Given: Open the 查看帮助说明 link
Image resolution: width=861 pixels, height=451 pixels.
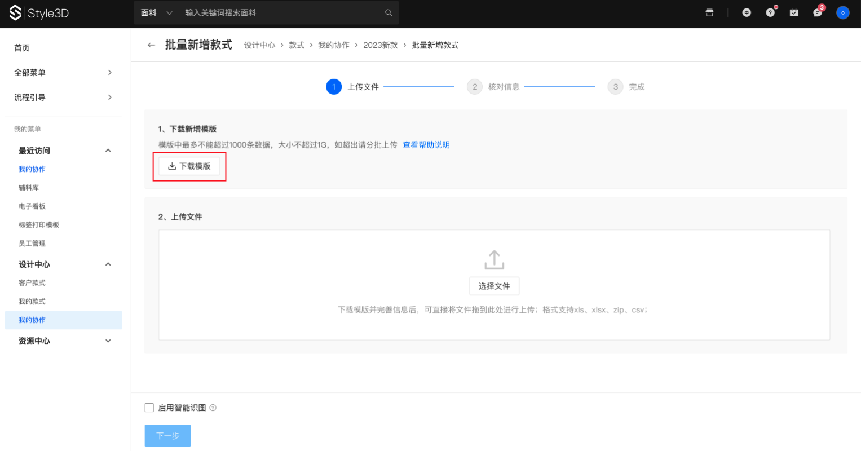Looking at the screenshot, I should coord(426,145).
